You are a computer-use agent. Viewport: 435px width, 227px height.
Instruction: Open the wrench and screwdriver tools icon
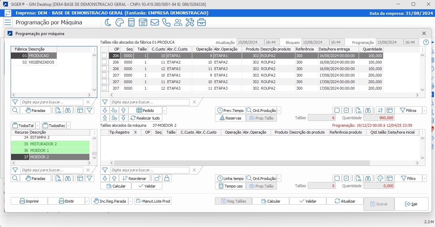coord(190,23)
